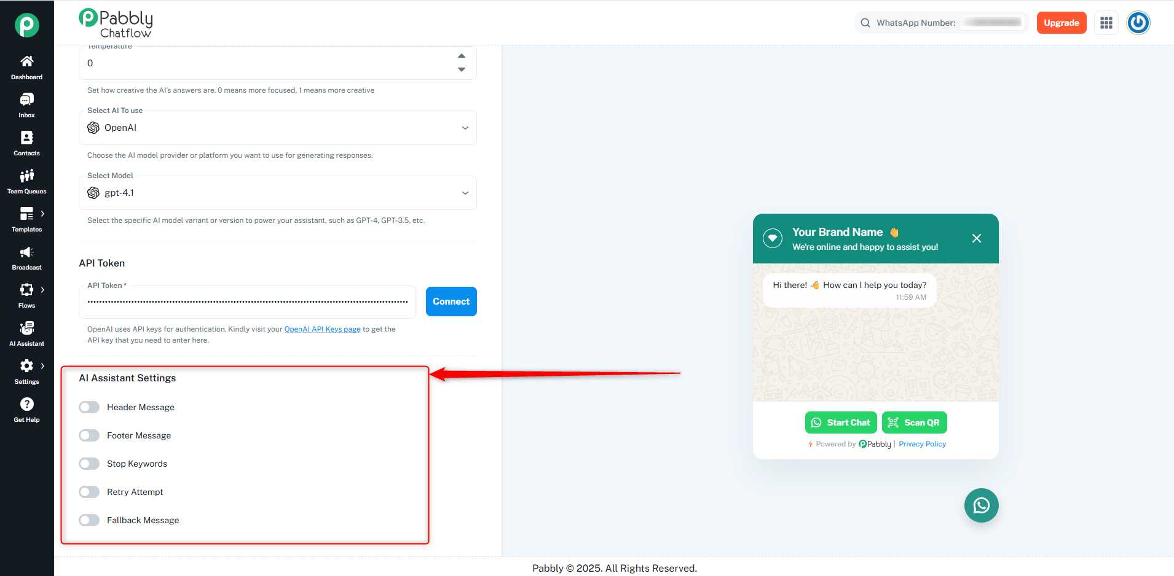Open the Settings gear icon
Image resolution: width=1174 pixels, height=576 pixels.
(x=26, y=366)
